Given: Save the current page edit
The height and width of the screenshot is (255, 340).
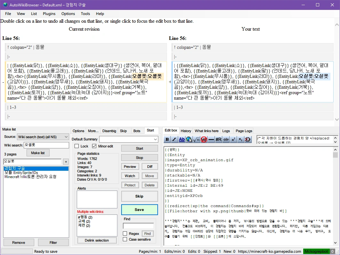Looking at the screenshot, I should pyautogui.click(x=139, y=210).
